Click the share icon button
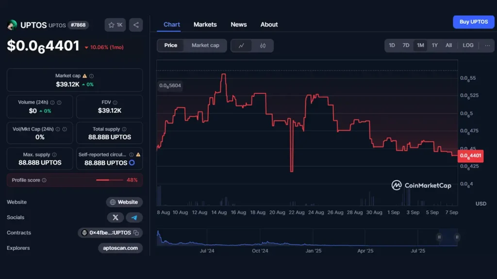Screen dimensions: 497x279 coord(136,25)
